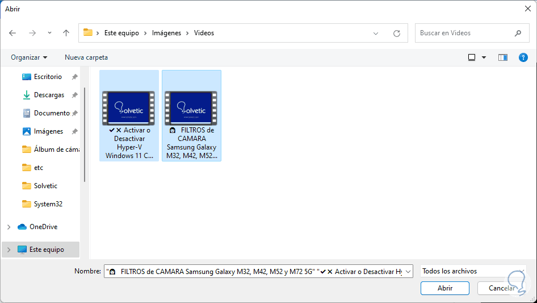Image resolution: width=537 pixels, height=303 pixels.
Task: Expand the 'Este equipo' tree node
Action: click(9, 250)
